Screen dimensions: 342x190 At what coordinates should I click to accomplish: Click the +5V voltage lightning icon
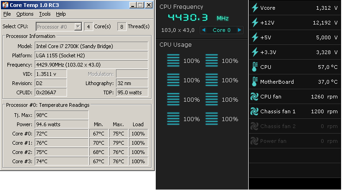click(x=254, y=37)
